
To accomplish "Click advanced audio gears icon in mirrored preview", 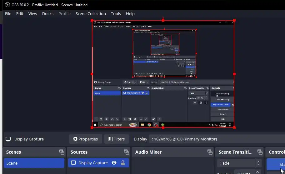I will coord(153,119).
